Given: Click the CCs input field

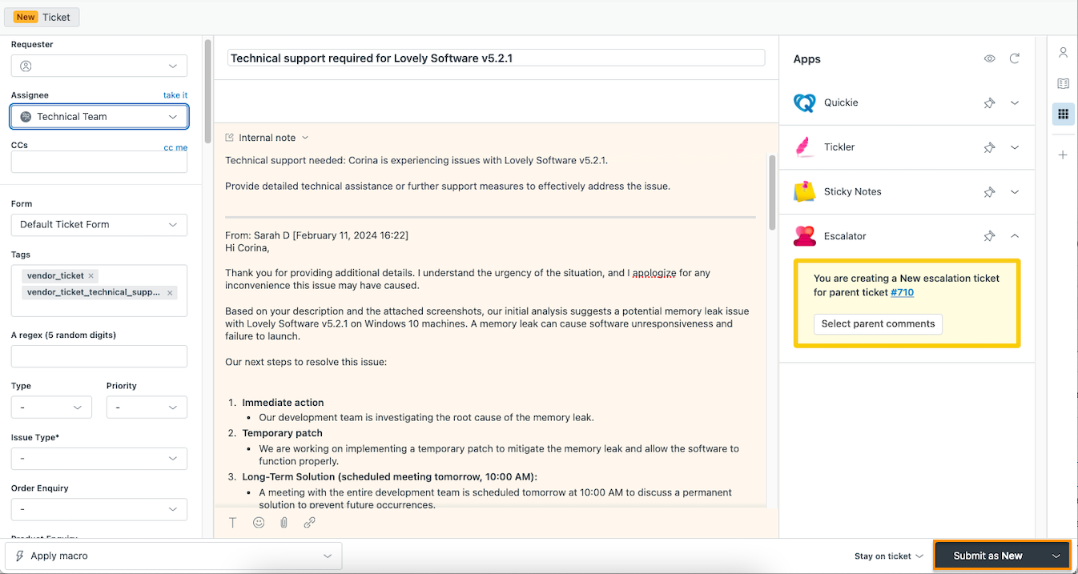Looking at the screenshot, I should (99, 163).
